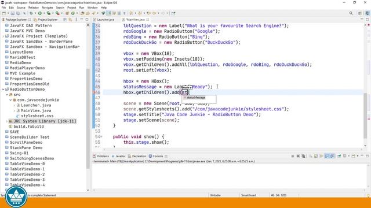Click the editor vertical scrollbar
Screen dimensions: 371x208
(365, 116)
